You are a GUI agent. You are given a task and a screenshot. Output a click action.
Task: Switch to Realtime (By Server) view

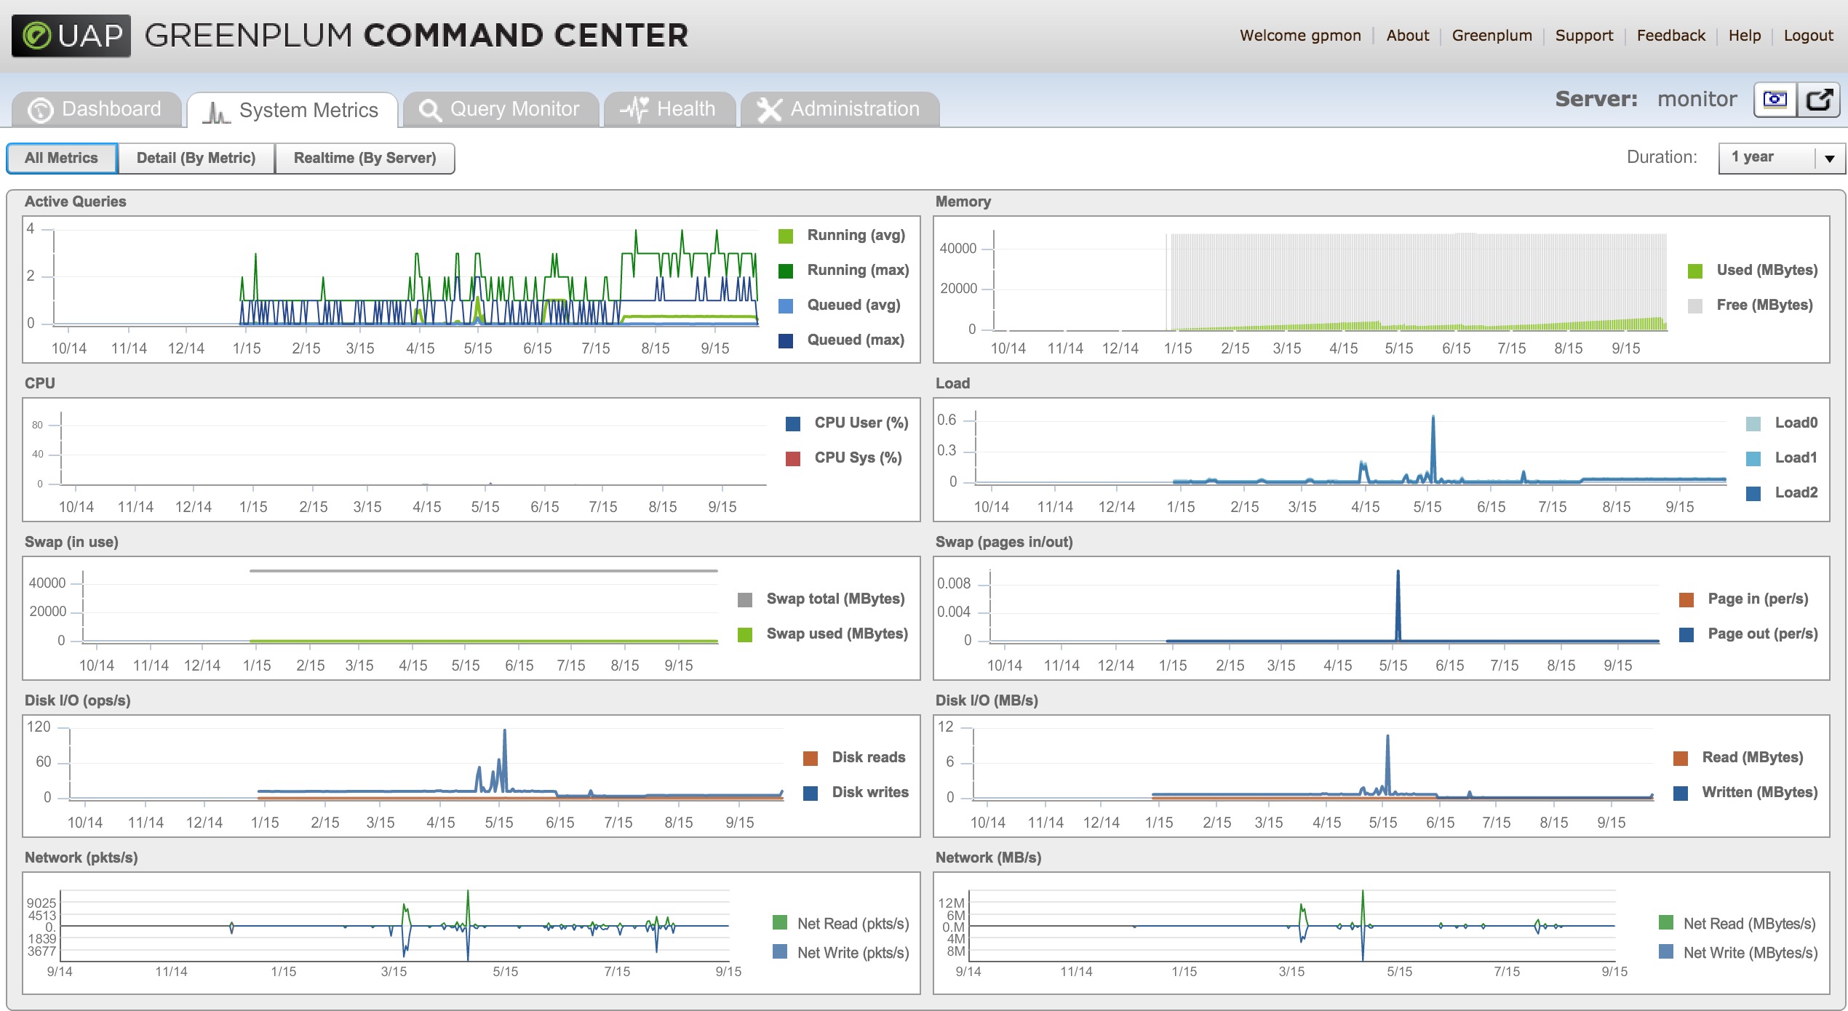(365, 158)
